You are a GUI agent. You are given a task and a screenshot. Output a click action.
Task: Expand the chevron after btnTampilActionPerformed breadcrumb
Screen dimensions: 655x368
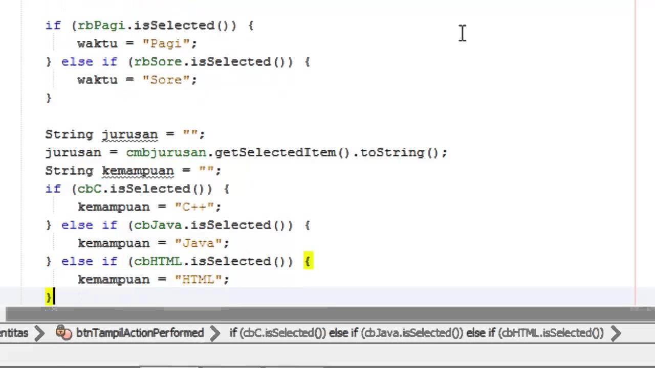(215, 333)
